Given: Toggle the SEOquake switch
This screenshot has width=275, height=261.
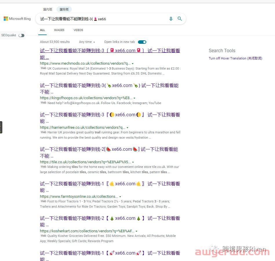Looking at the screenshot, I should (21, 35).
